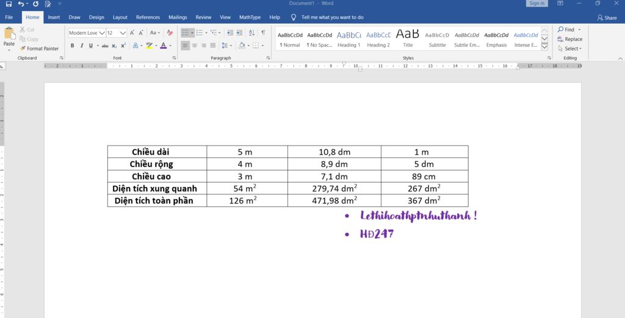625x318 pixels.
Task: Click the Find magnifier button
Action: pyautogui.click(x=566, y=29)
